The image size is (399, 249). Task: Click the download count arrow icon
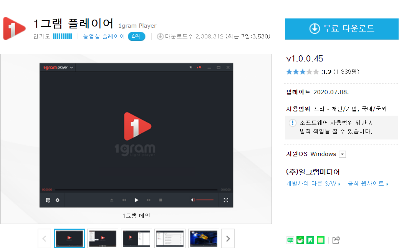pos(160,37)
